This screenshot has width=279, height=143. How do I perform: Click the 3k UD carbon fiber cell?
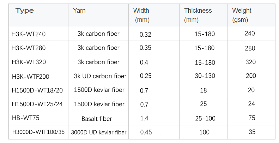tap(100, 76)
